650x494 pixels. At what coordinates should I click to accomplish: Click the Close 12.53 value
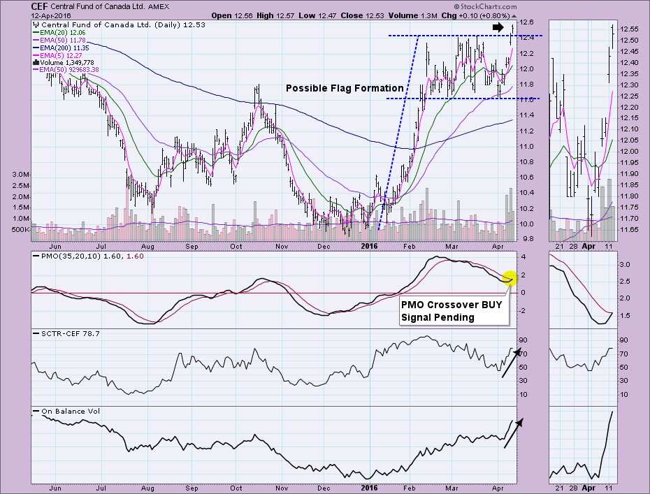(x=363, y=16)
